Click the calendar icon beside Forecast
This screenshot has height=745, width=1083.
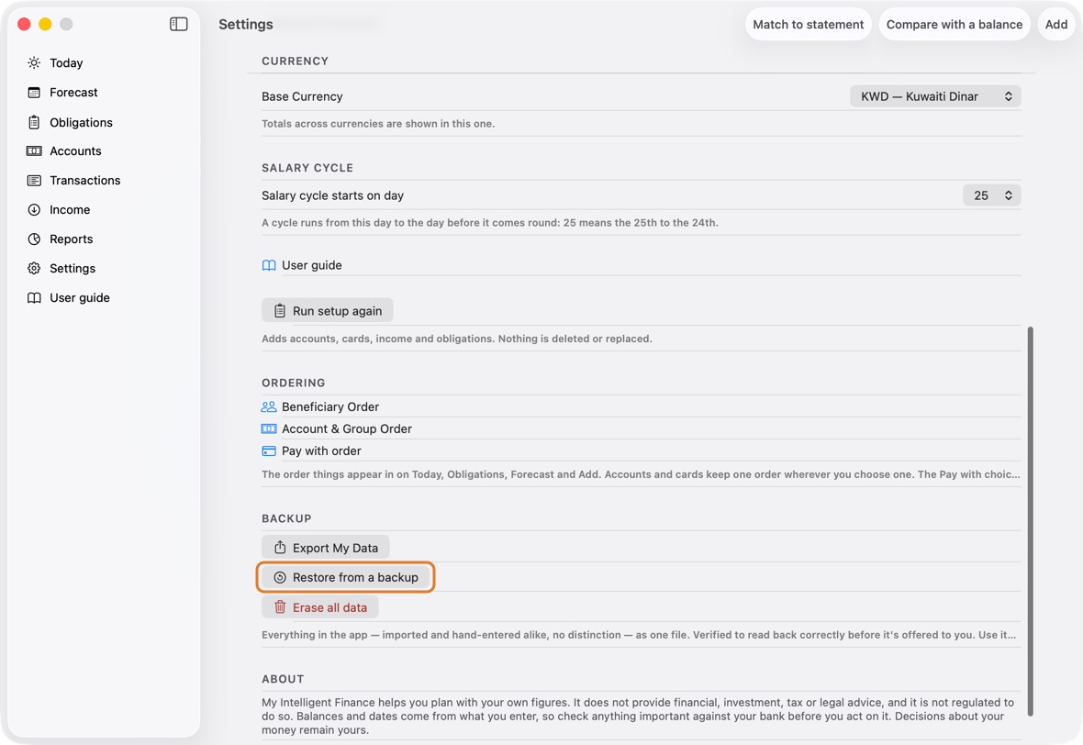[x=34, y=93]
